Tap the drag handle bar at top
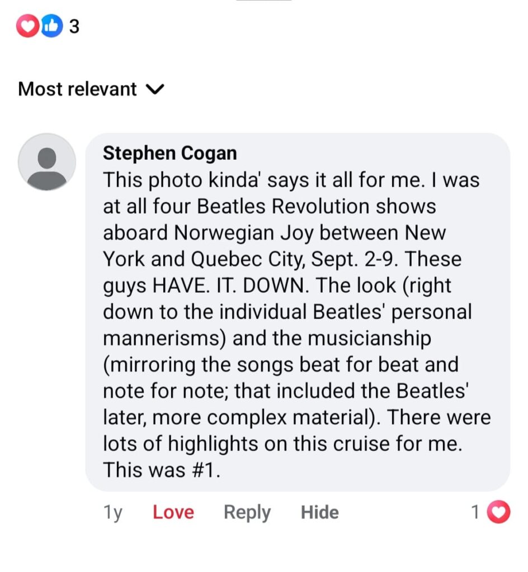This screenshot has height=572, width=528. click(x=263, y=1)
